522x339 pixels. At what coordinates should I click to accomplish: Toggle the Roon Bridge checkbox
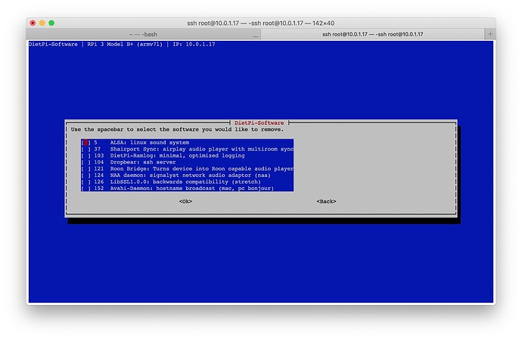coord(85,169)
